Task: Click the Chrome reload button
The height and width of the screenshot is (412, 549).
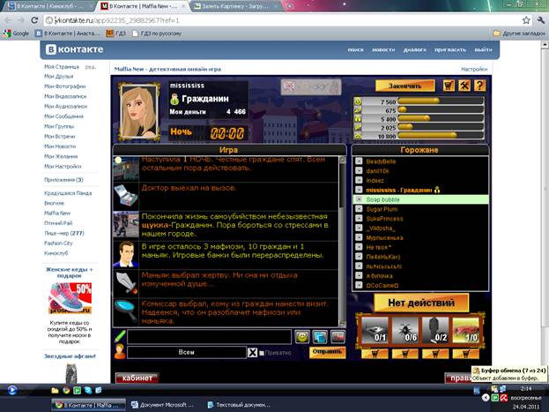Action: (34, 20)
